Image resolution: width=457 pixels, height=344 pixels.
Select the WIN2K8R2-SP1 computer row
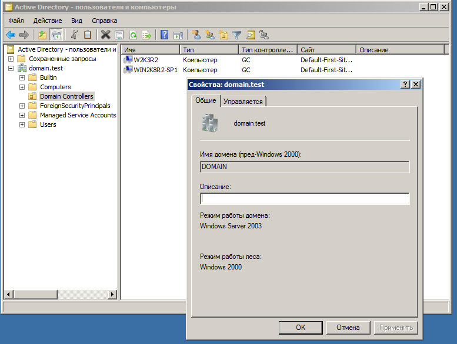point(155,70)
